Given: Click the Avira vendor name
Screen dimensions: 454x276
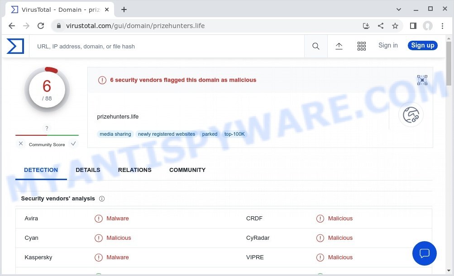Looking at the screenshot, I should tap(31, 219).
